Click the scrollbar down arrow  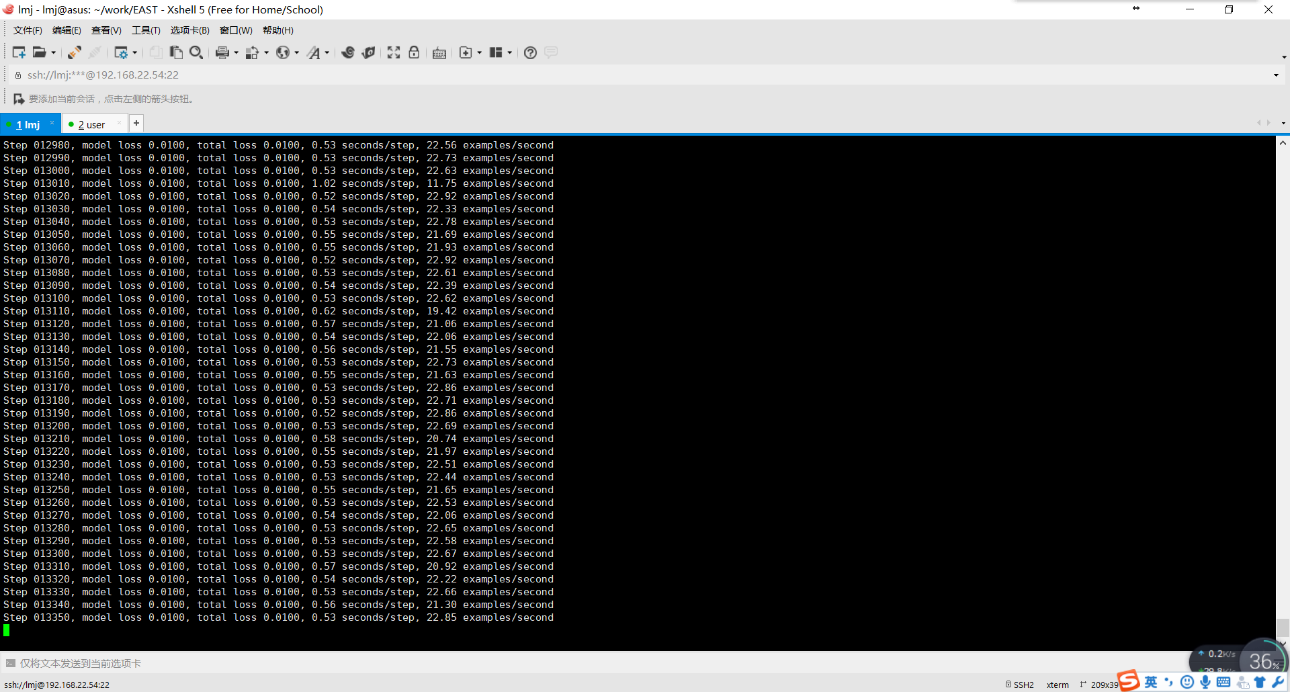pos(1283,644)
